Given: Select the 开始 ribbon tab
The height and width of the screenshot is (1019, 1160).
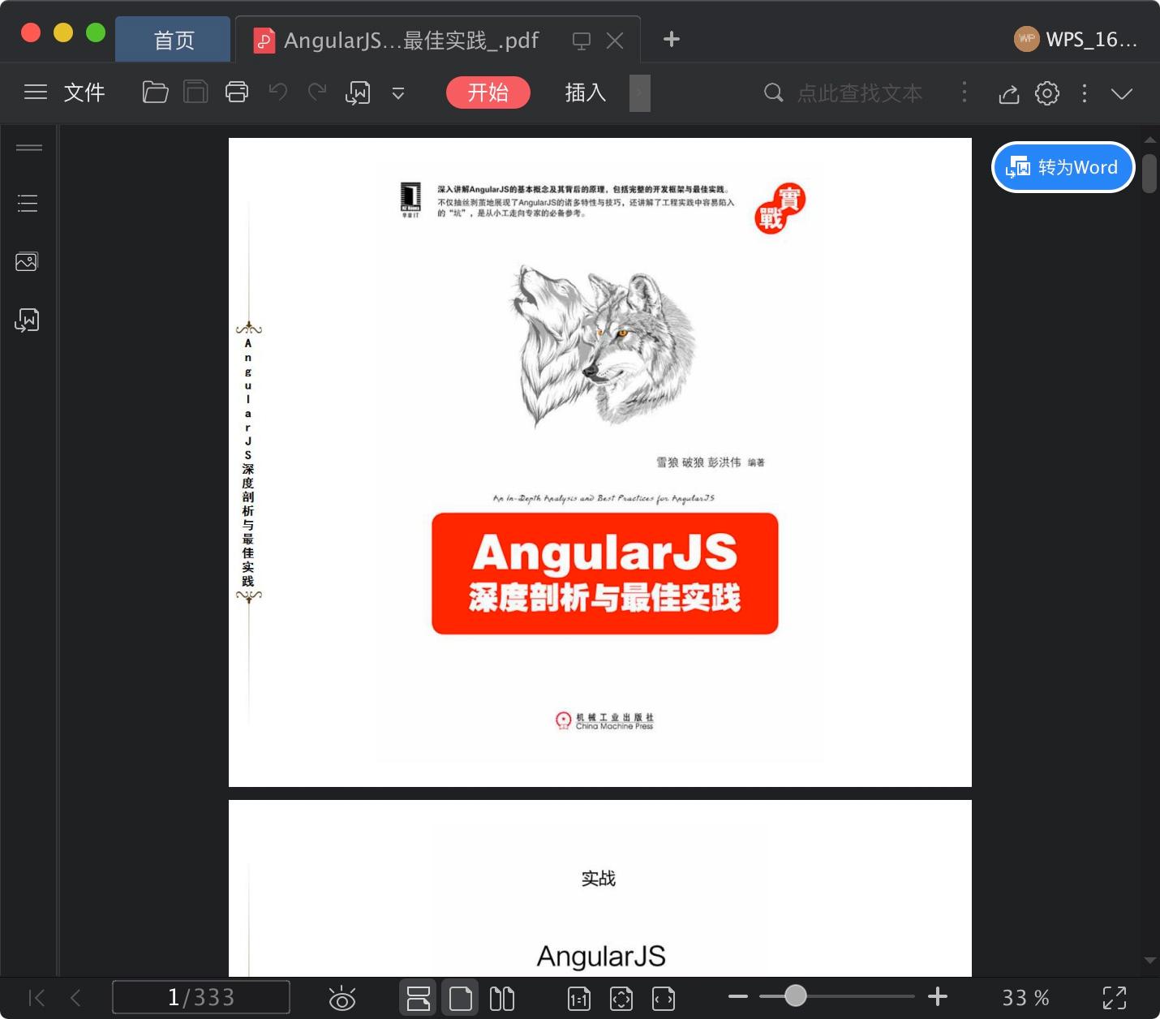Looking at the screenshot, I should pos(488,92).
